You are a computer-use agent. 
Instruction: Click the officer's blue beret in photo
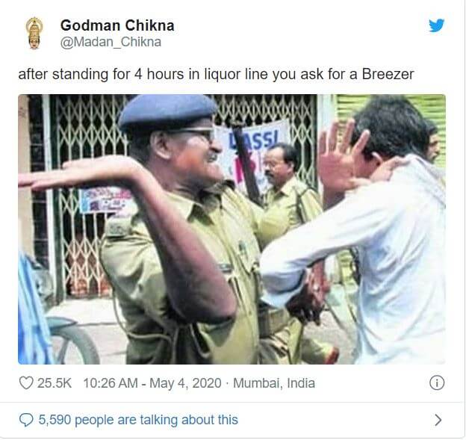168,111
